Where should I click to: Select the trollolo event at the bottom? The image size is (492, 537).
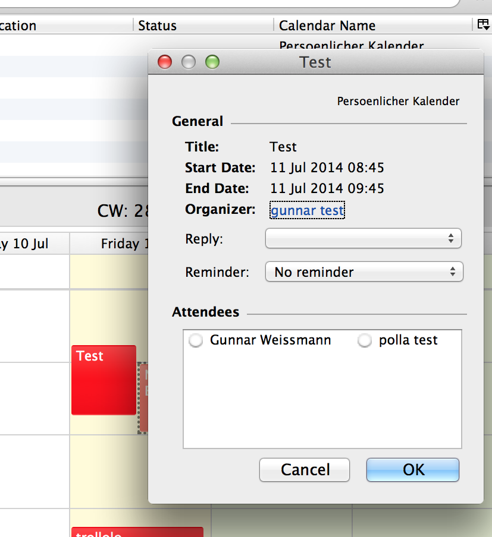tap(137, 532)
